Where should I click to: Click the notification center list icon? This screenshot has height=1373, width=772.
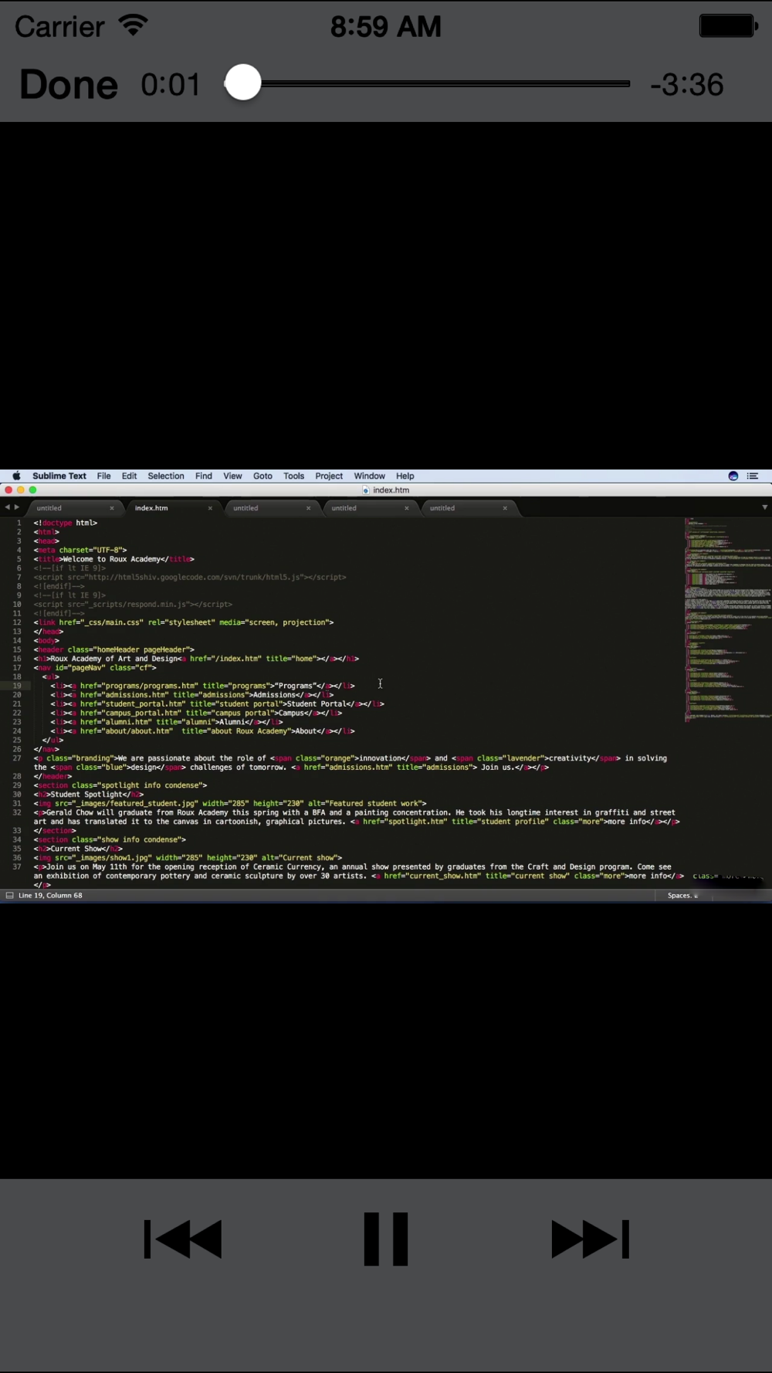pos(753,476)
